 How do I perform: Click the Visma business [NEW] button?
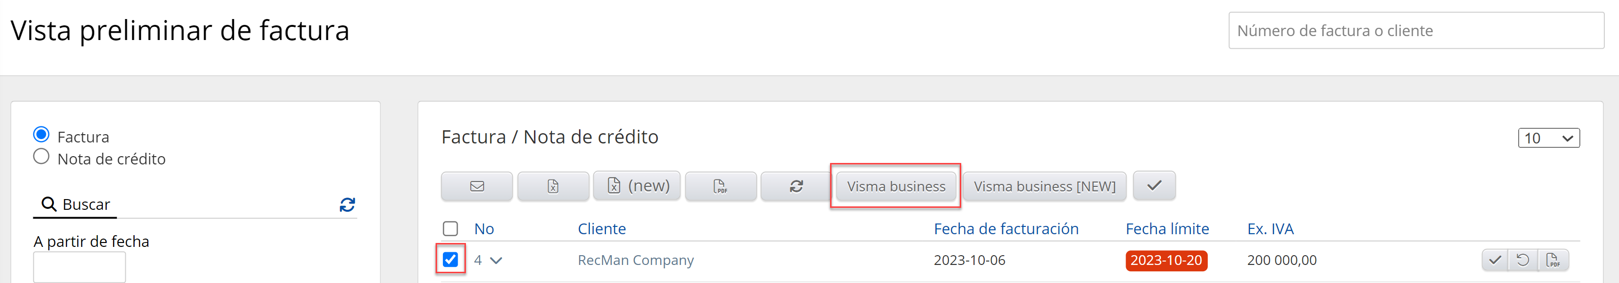click(x=1044, y=186)
